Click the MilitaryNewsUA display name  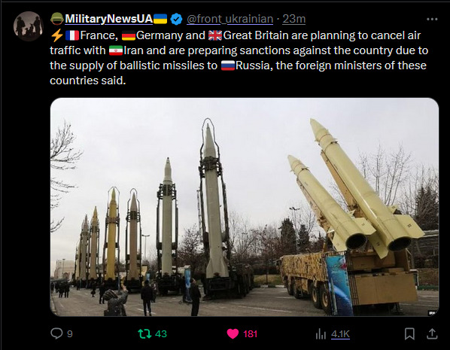[x=109, y=19]
